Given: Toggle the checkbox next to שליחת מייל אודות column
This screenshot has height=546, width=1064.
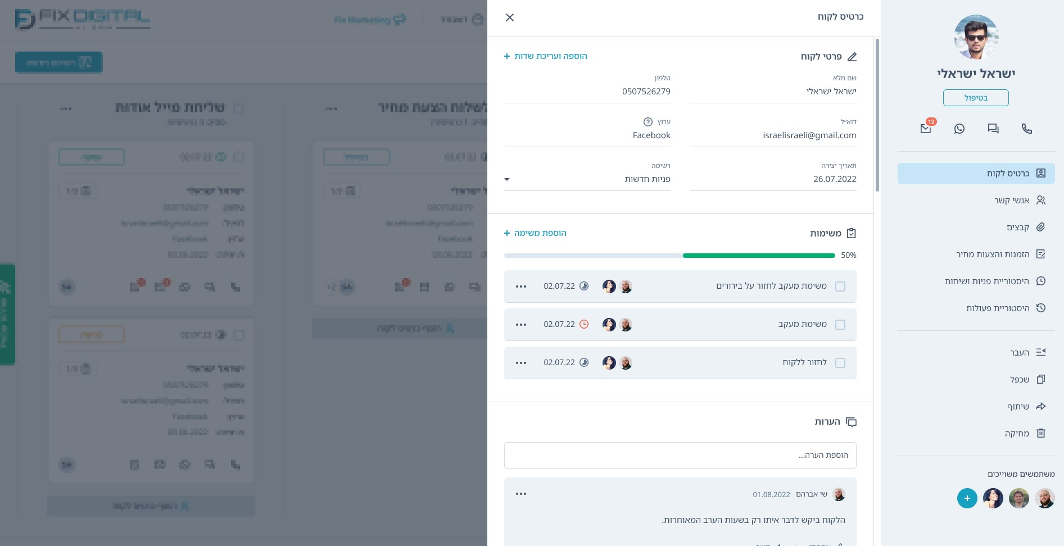Looking at the screenshot, I should pos(238,108).
